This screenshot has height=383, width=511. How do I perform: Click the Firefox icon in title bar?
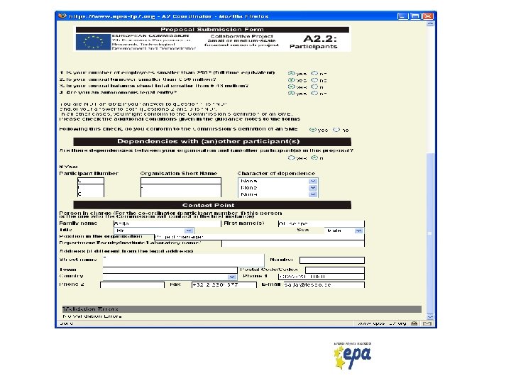(x=62, y=16)
